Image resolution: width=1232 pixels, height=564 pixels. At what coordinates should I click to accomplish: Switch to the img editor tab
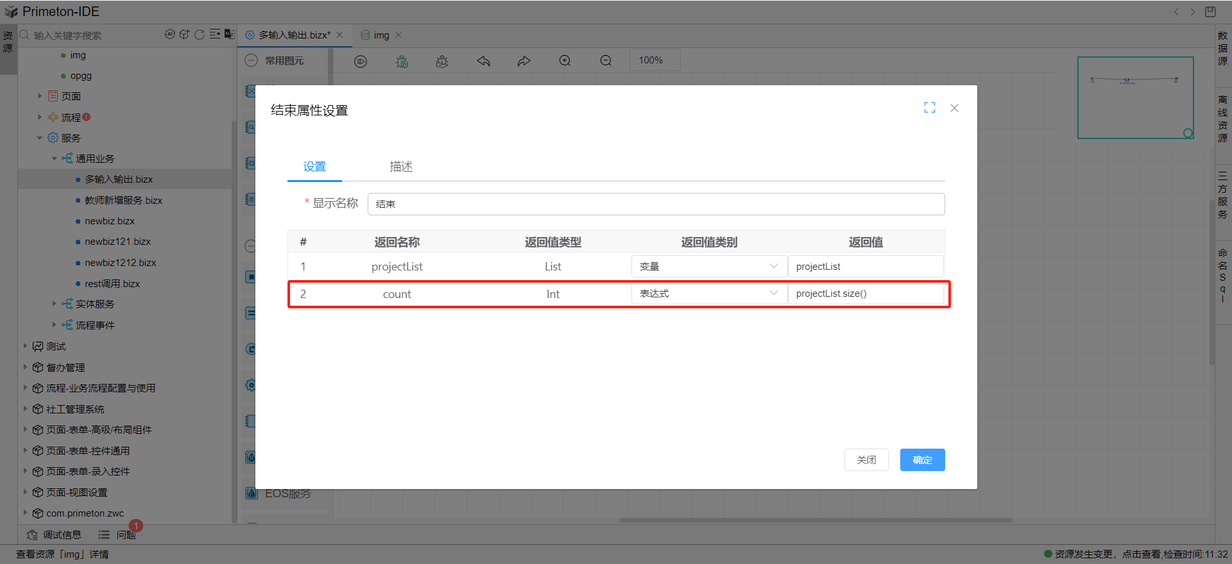click(x=381, y=35)
